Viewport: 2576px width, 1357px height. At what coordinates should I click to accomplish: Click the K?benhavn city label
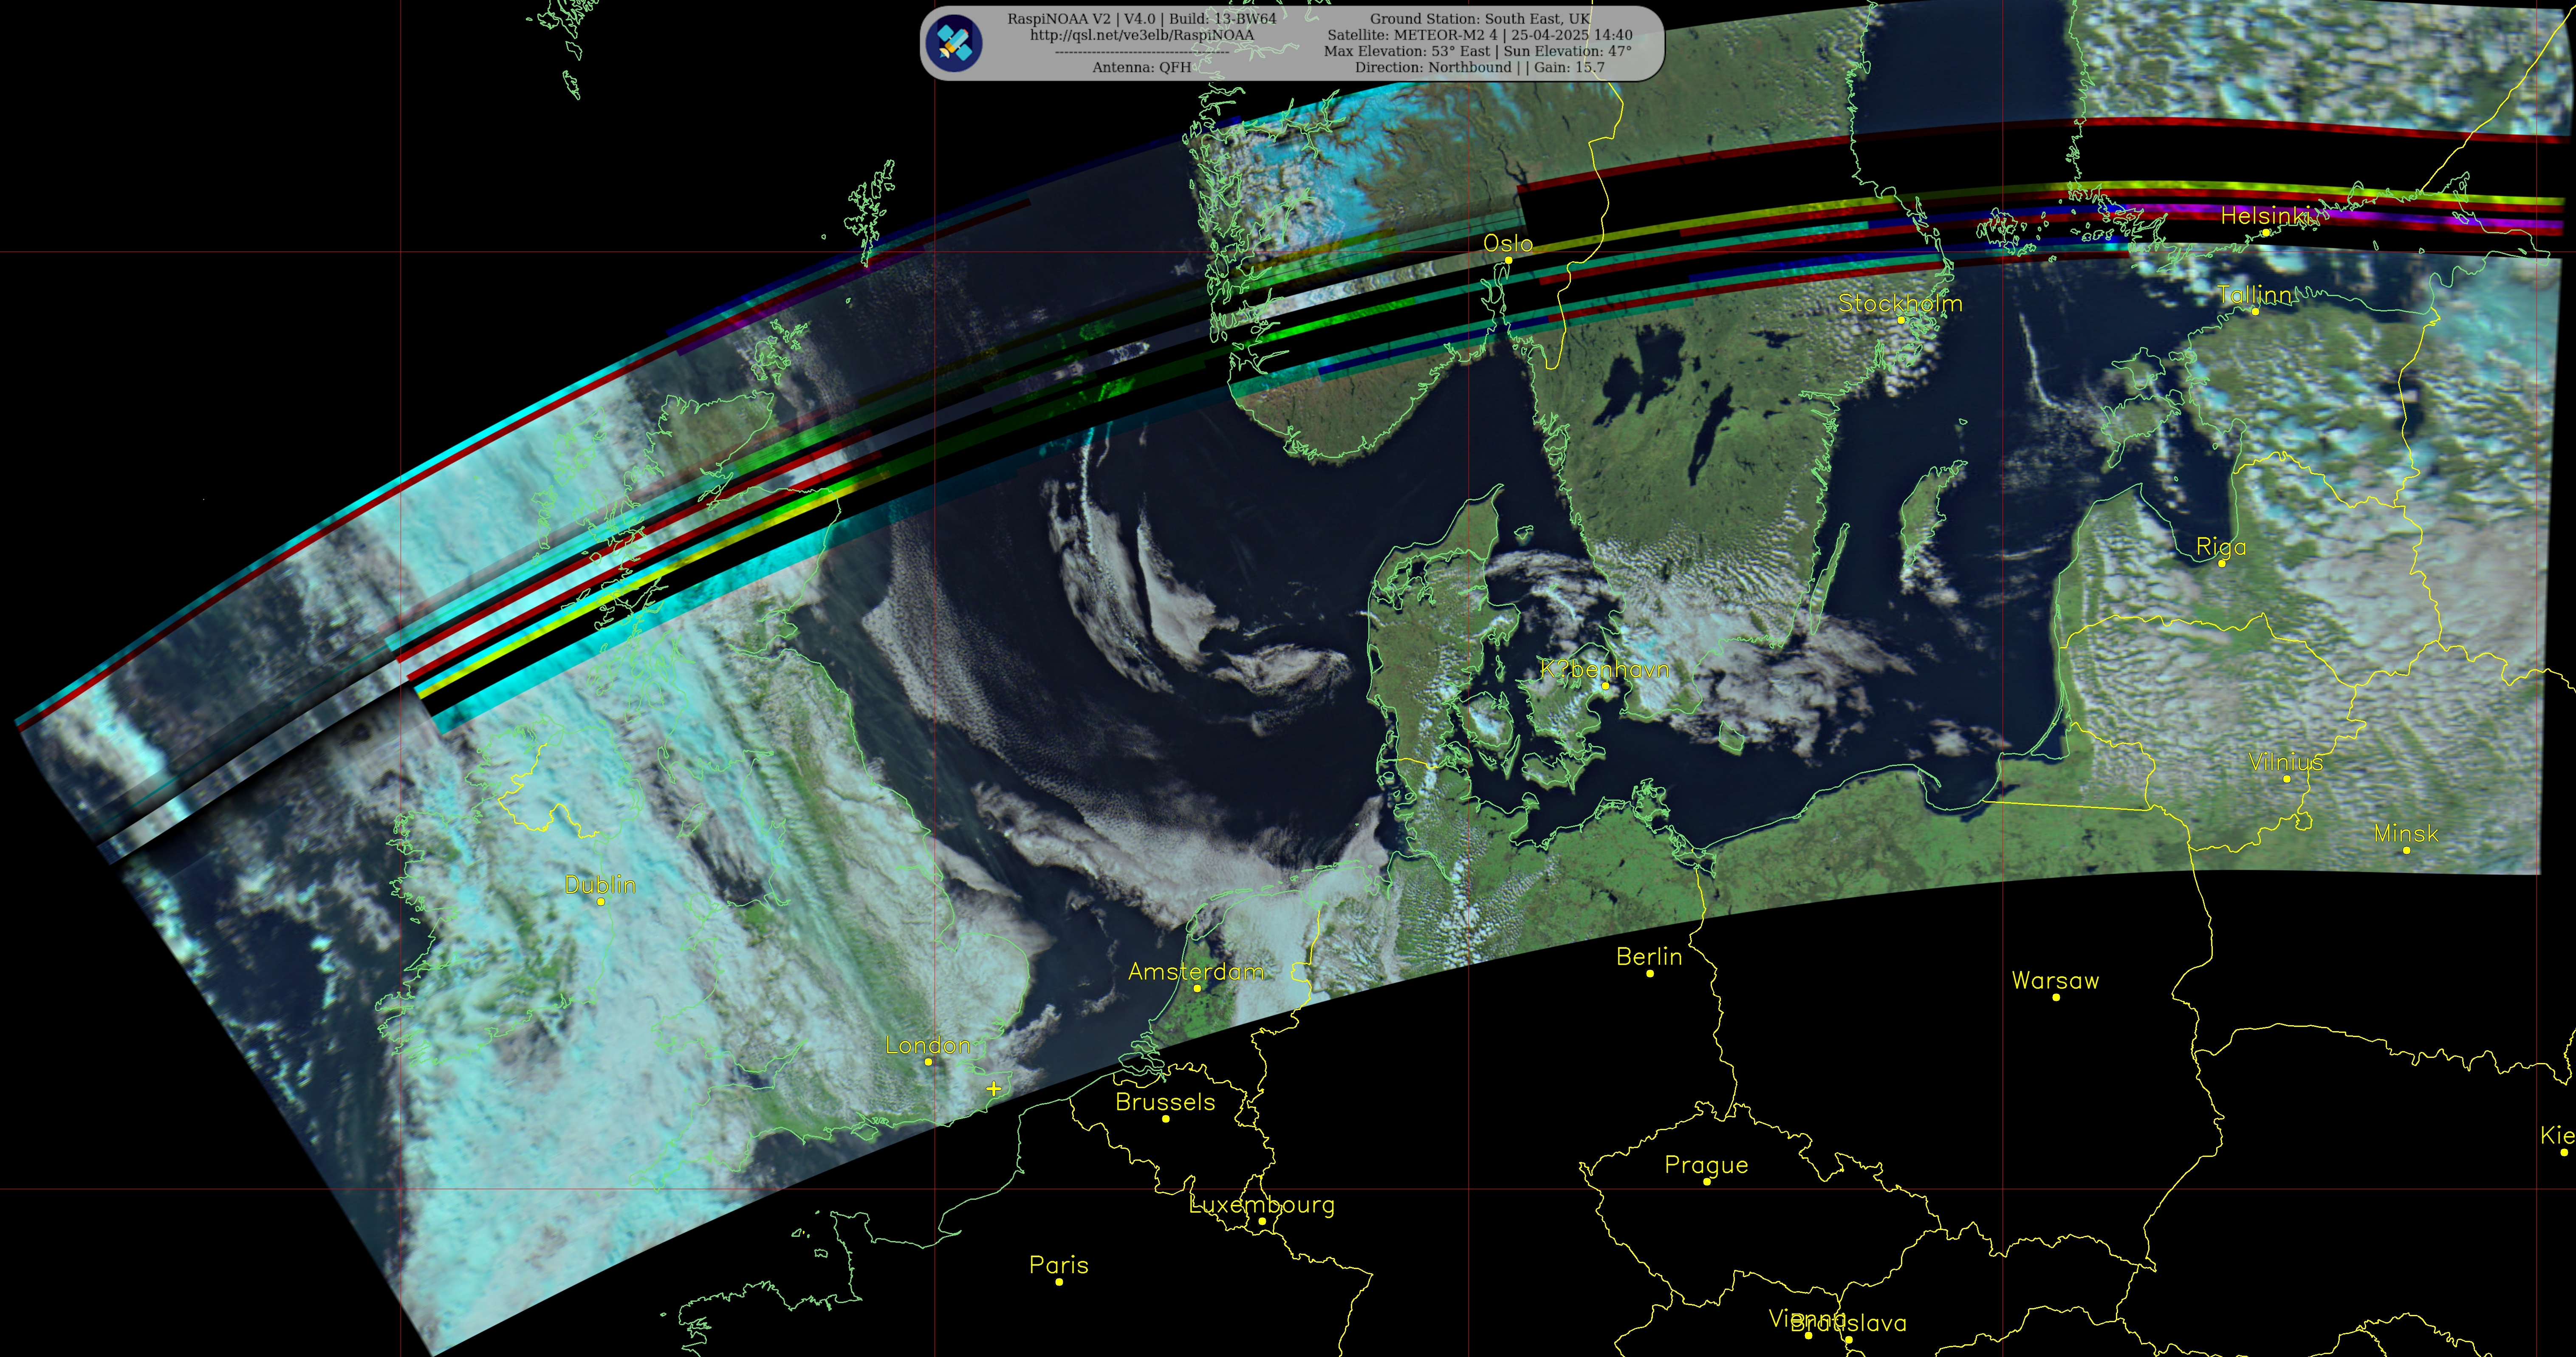pos(1604,669)
